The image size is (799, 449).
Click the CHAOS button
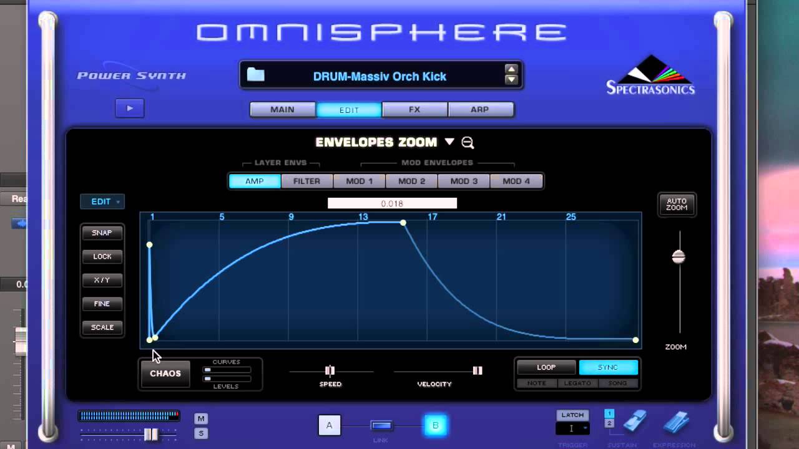(x=165, y=374)
